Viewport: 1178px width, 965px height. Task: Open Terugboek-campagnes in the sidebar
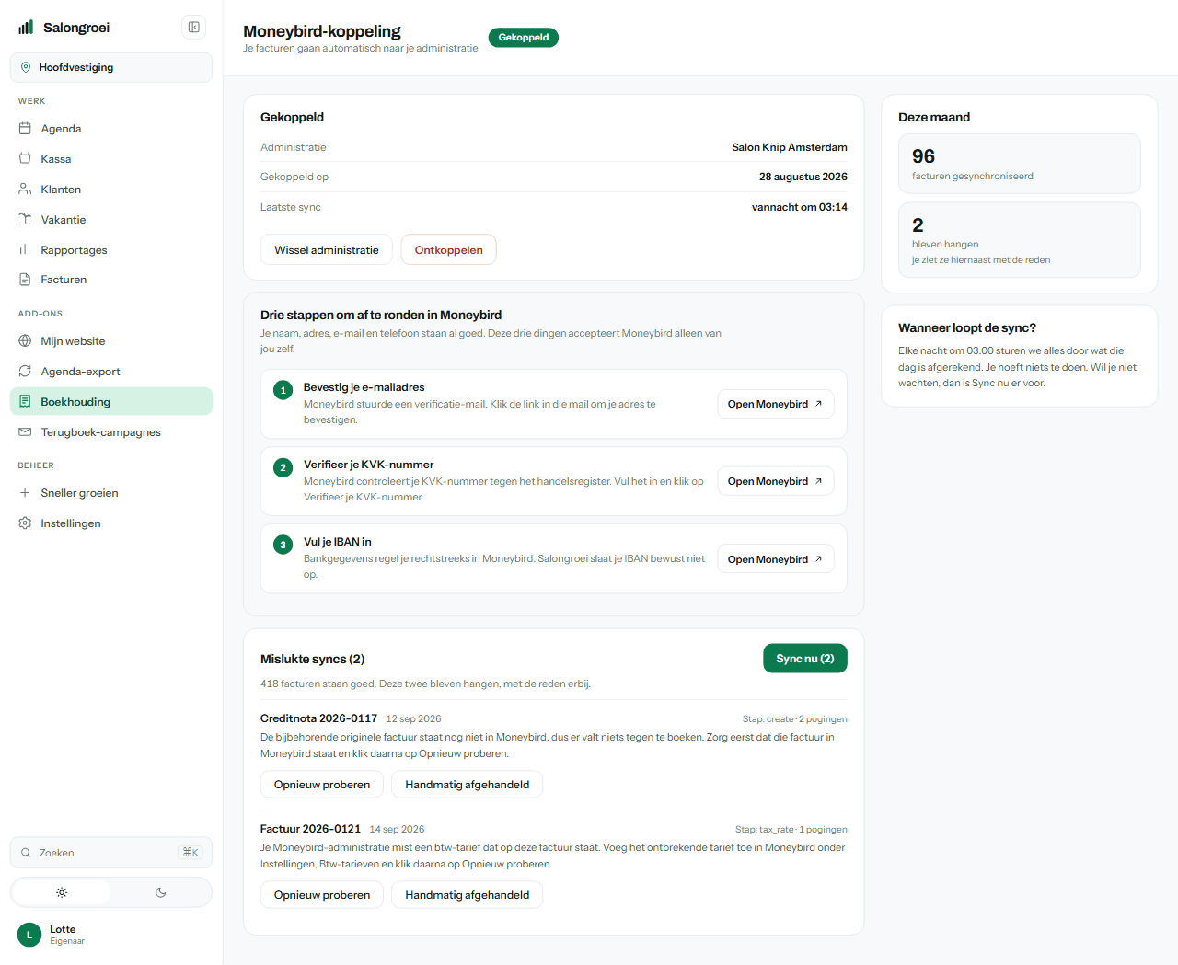pyautogui.click(x=111, y=432)
